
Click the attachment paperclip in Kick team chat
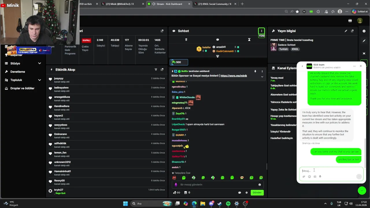(304, 177)
